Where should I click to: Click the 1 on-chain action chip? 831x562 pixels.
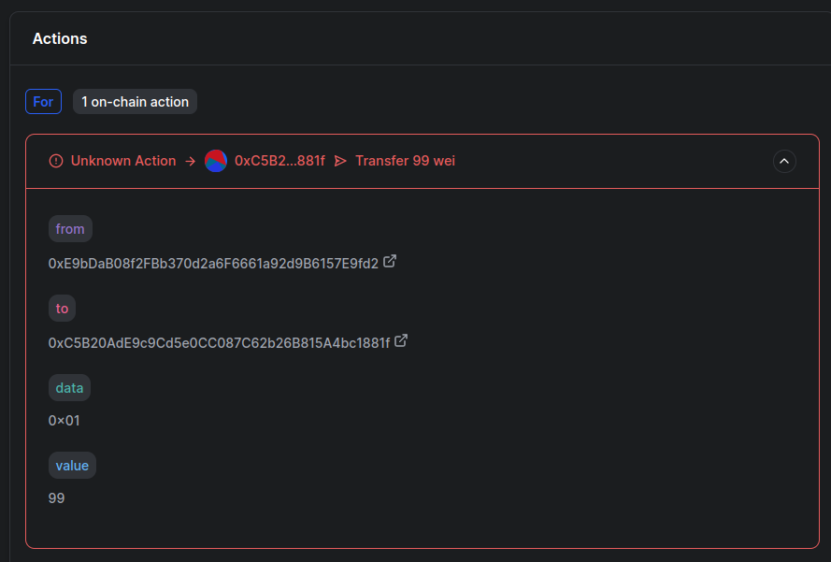(135, 101)
